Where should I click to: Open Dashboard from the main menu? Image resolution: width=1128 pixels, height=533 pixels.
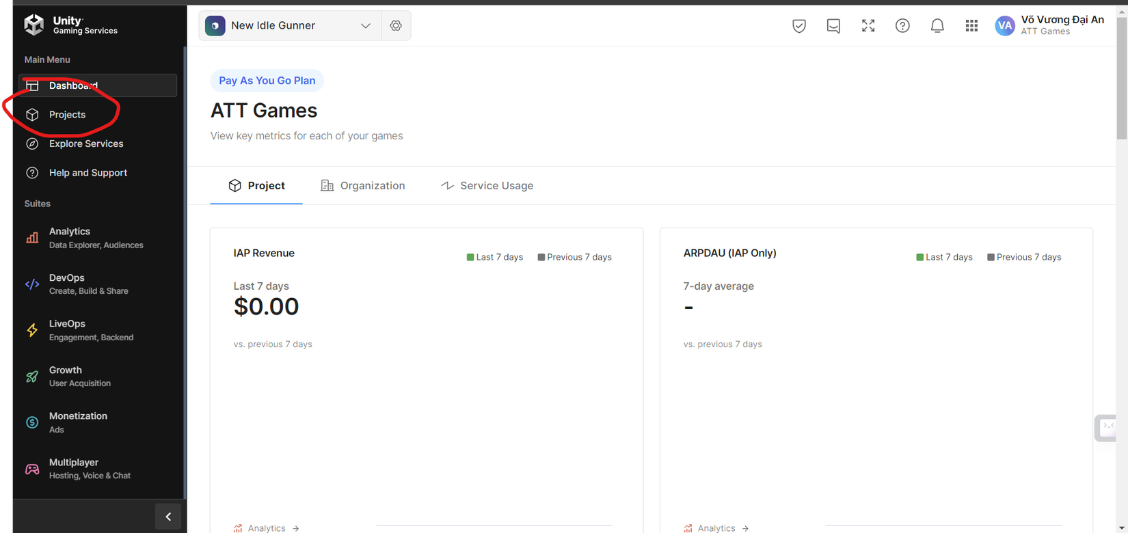pos(98,85)
